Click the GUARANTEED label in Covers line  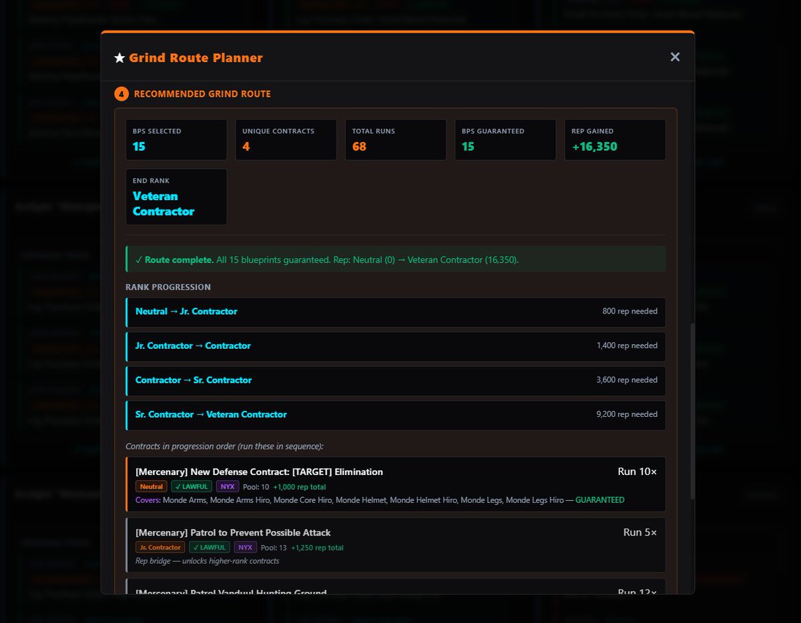[600, 500]
